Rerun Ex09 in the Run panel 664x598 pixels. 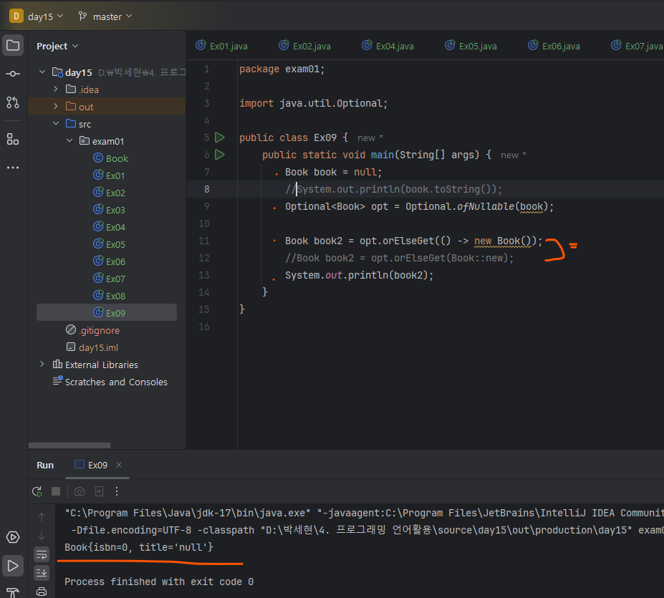tap(37, 491)
